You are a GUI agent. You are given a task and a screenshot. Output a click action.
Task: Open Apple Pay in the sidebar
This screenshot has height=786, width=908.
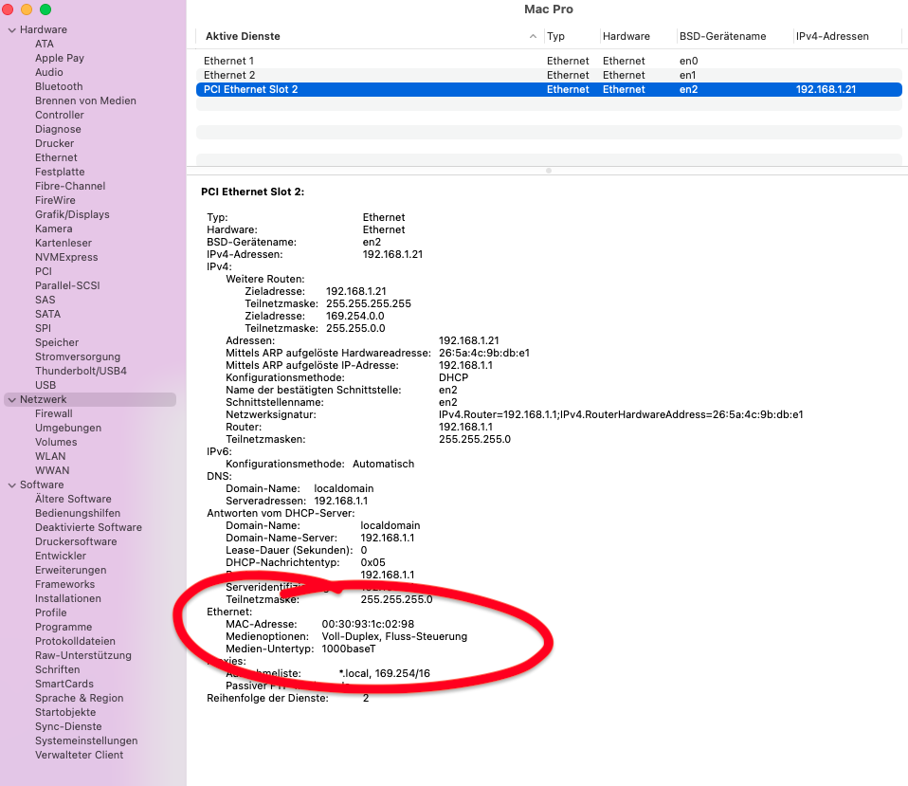[60, 59]
